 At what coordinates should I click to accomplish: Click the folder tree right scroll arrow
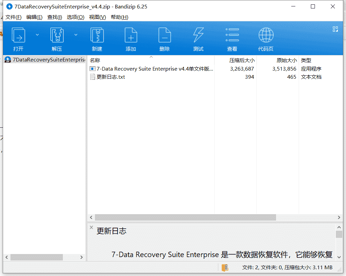(81, 257)
